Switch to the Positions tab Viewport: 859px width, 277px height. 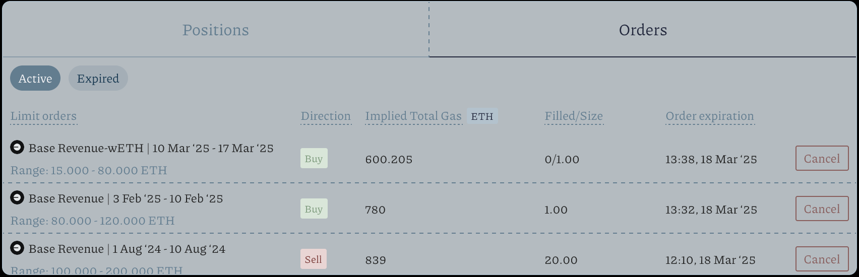(215, 30)
